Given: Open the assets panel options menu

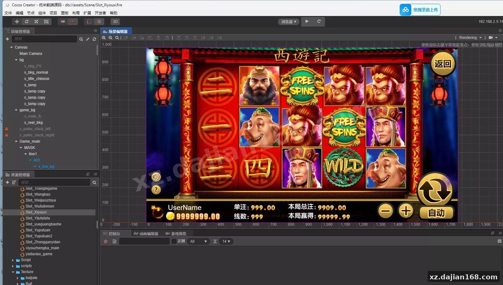Looking at the screenshot, I should tap(95, 174).
